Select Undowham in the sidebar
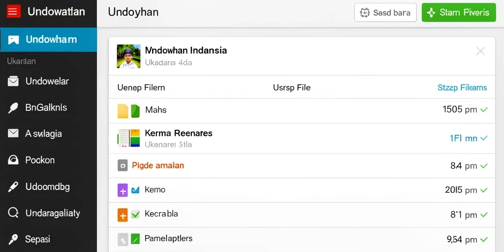Image resolution: width=504 pixels, height=252 pixels. (48, 39)
